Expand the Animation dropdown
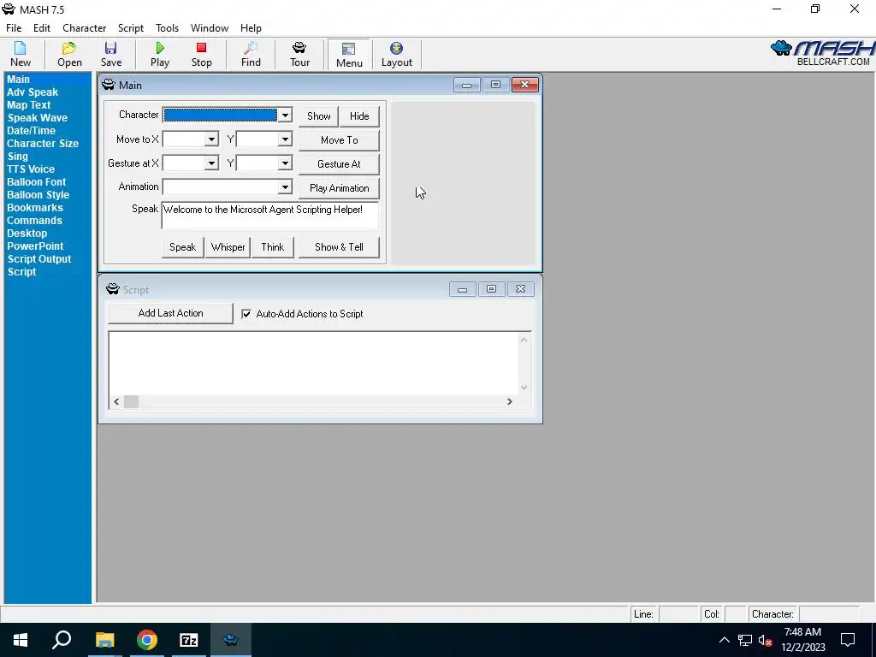This screenshot has height=657, width=876. pos(285,186)
